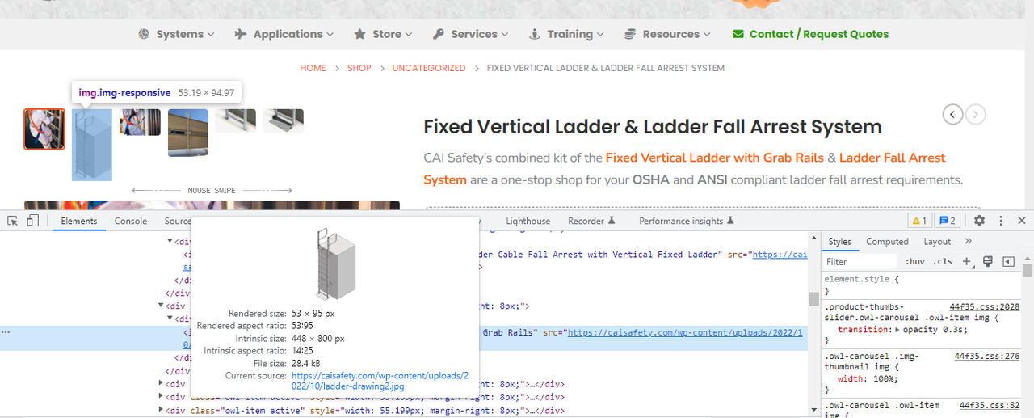Close the DevTools panel
The width and height of the screenshot is (1034, 418).
[1022, 221]
